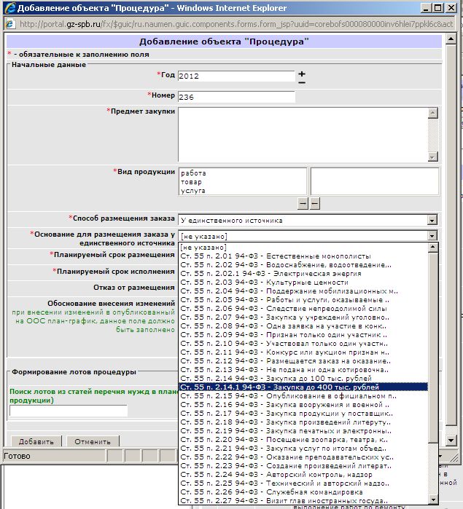The width and height of the screenshot is (463, 509).
Task: Choose п. 2.02 Водоснабжение, водоотведение option
Action: [303, 265]
